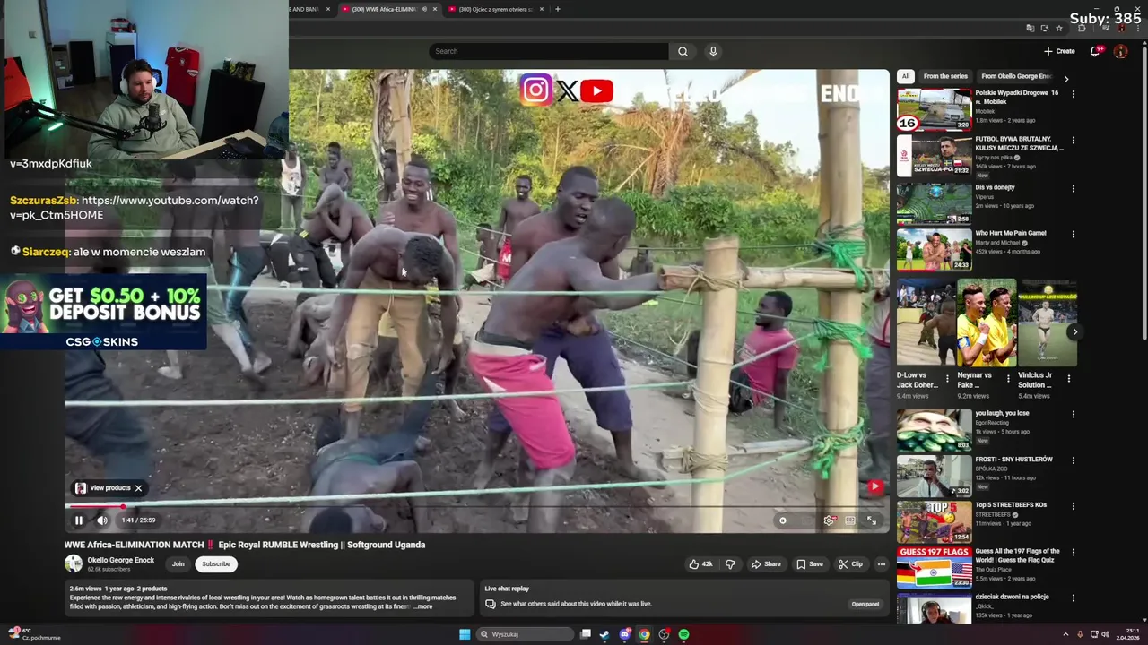Open the Neymar vs Fake short
The height and width of the screenshot is (645, 1148).
(986, 322)
